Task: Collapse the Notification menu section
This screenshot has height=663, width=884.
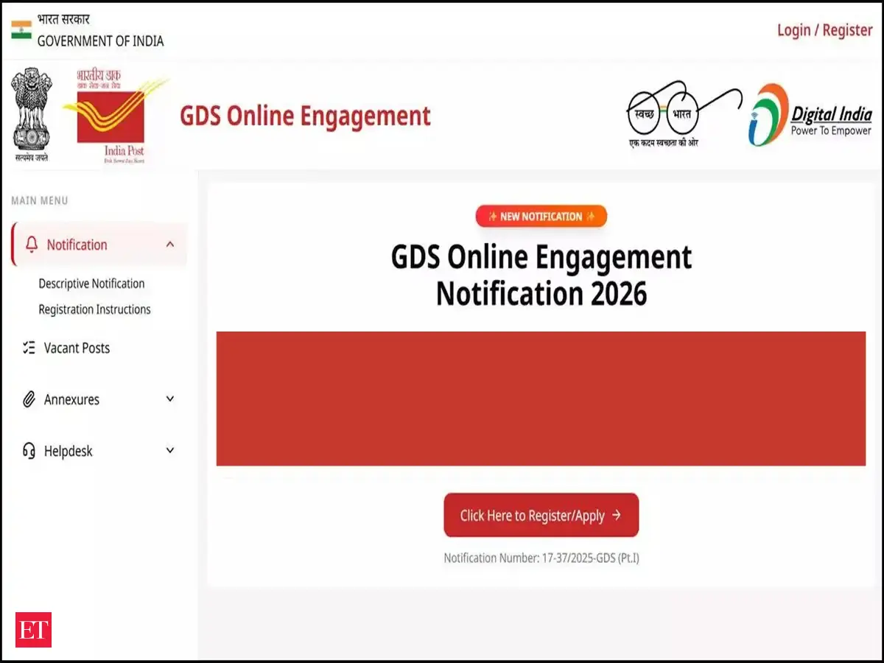Action: tap(170, 244)
